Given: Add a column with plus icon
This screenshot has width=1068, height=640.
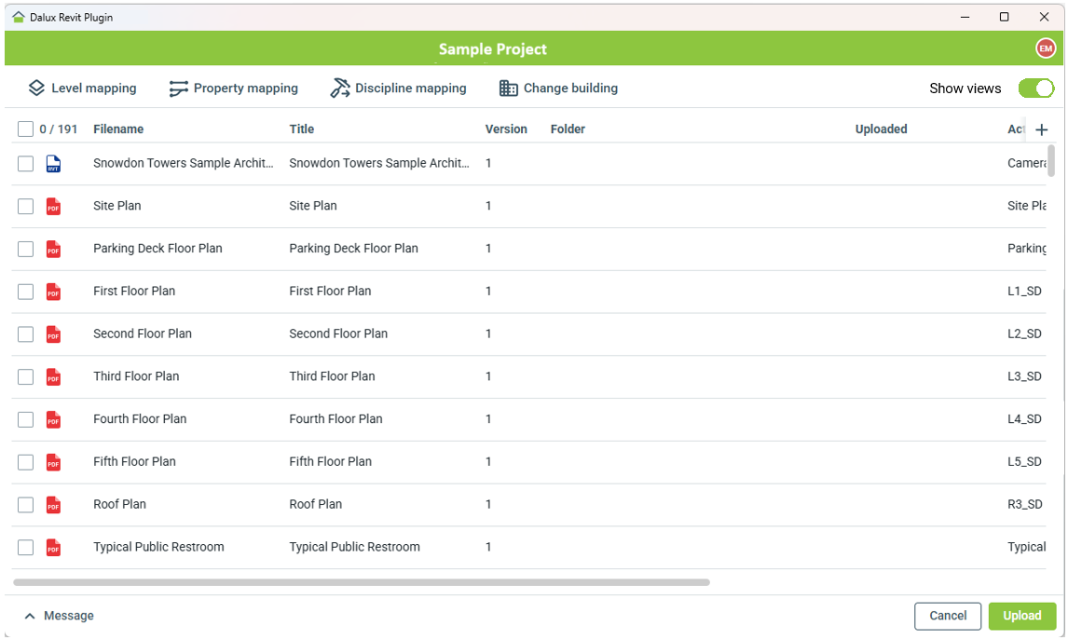Looking at the screenshot, I should 1041,129.
